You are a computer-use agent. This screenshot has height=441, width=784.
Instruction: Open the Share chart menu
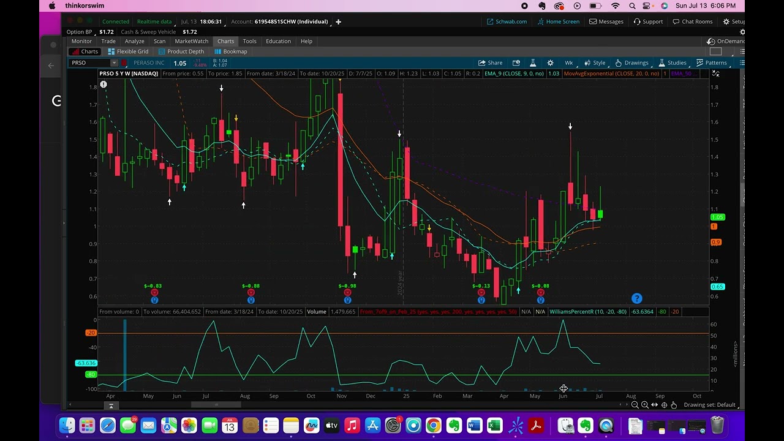point(490,62)
